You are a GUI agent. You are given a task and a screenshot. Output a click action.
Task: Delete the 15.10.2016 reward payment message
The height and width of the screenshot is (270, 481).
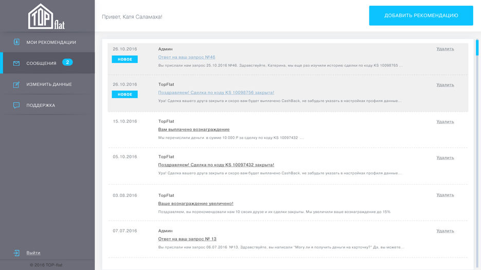[x=445, y=121]
